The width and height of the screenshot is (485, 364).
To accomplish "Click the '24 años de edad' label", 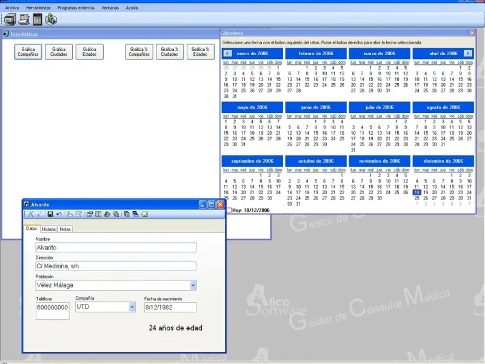I will (x=175, y=328).
